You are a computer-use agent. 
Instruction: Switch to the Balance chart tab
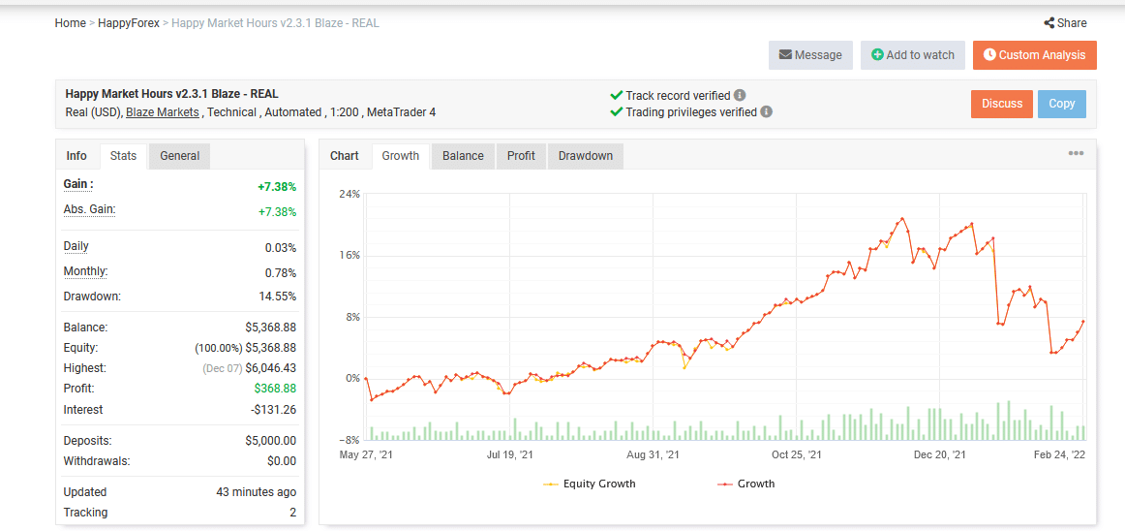463,156
